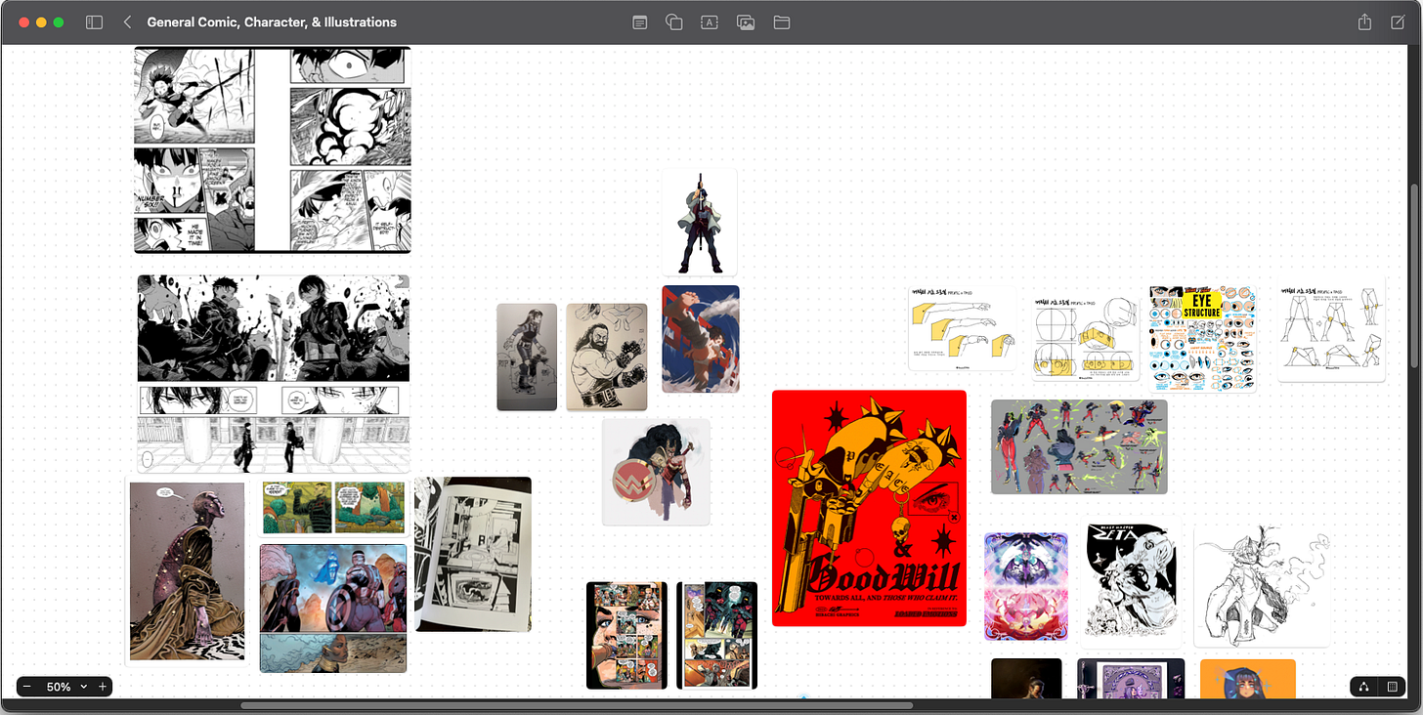Select the standing swordsman character image
The width and height of the screenshot is (1423, 715).
click(700, 223)
